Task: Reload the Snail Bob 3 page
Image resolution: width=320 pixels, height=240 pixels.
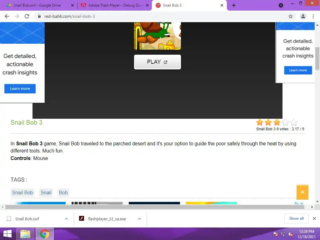Action: pos(27,16)
